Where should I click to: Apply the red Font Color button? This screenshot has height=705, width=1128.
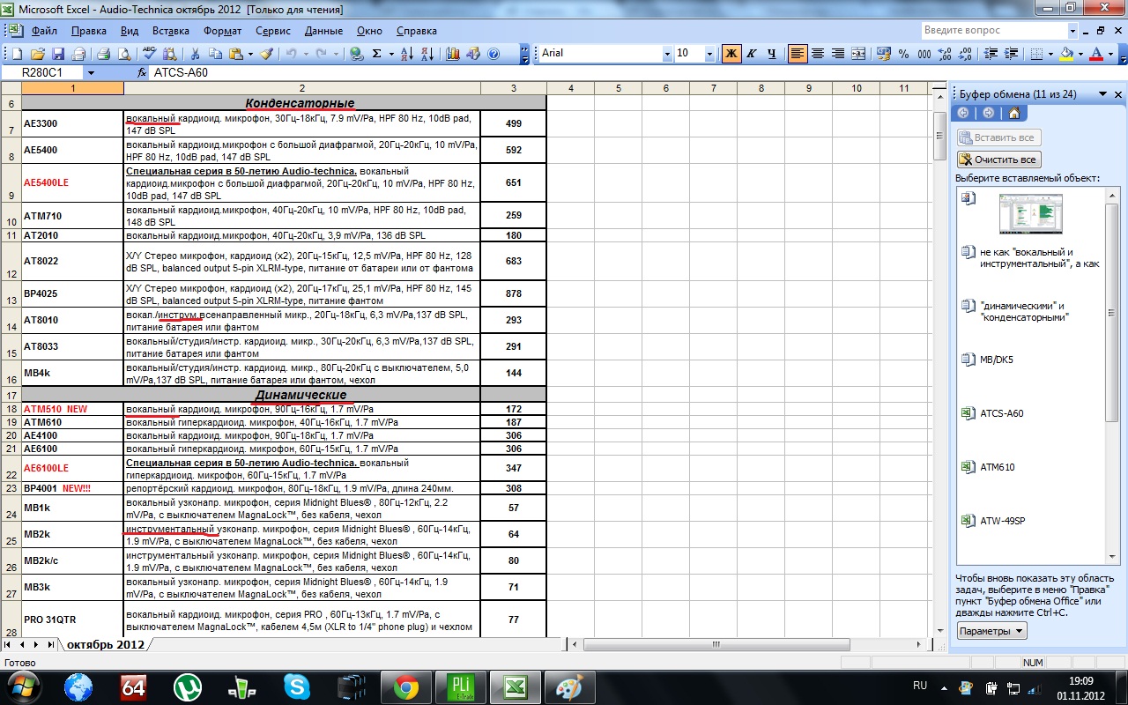tap(1096, 54)
